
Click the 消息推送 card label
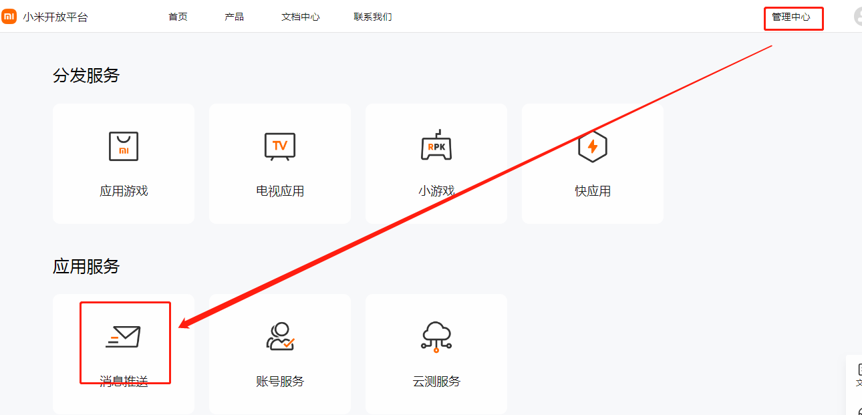[124, 382]
